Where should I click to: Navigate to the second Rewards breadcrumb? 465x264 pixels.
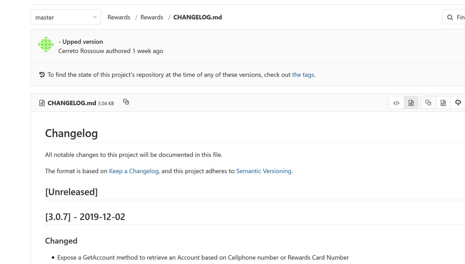click(152, 17)
